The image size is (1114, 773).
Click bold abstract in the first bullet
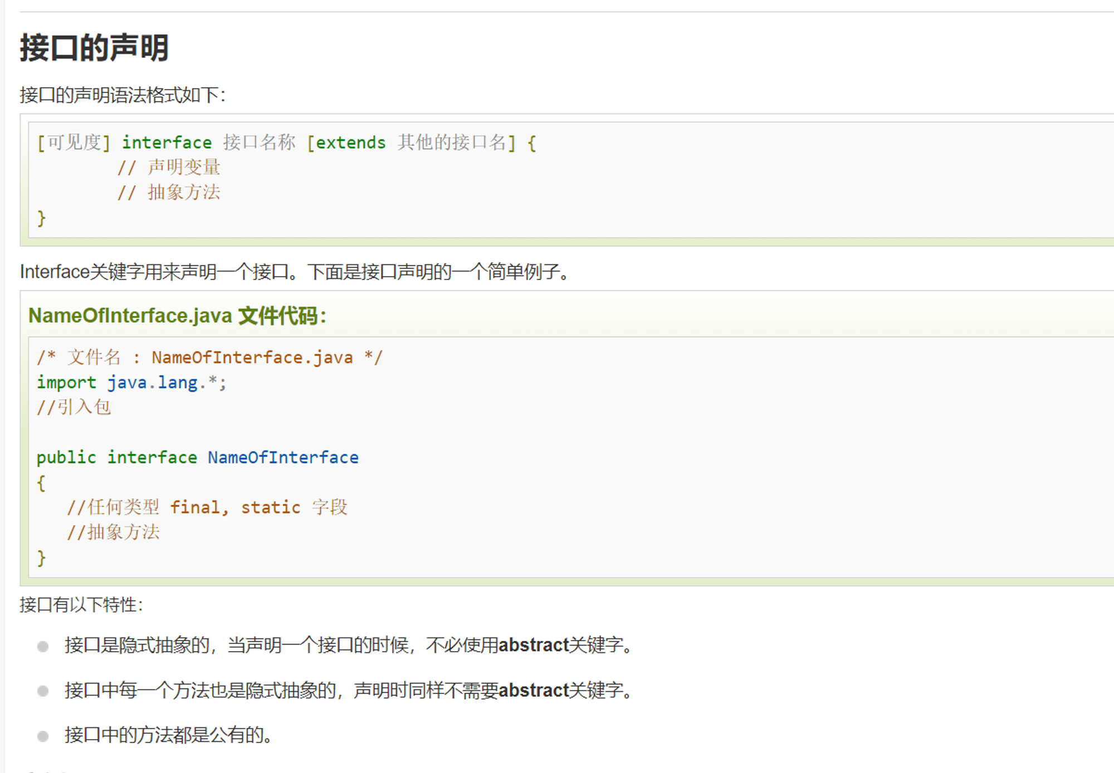click(x=533, y=645)
